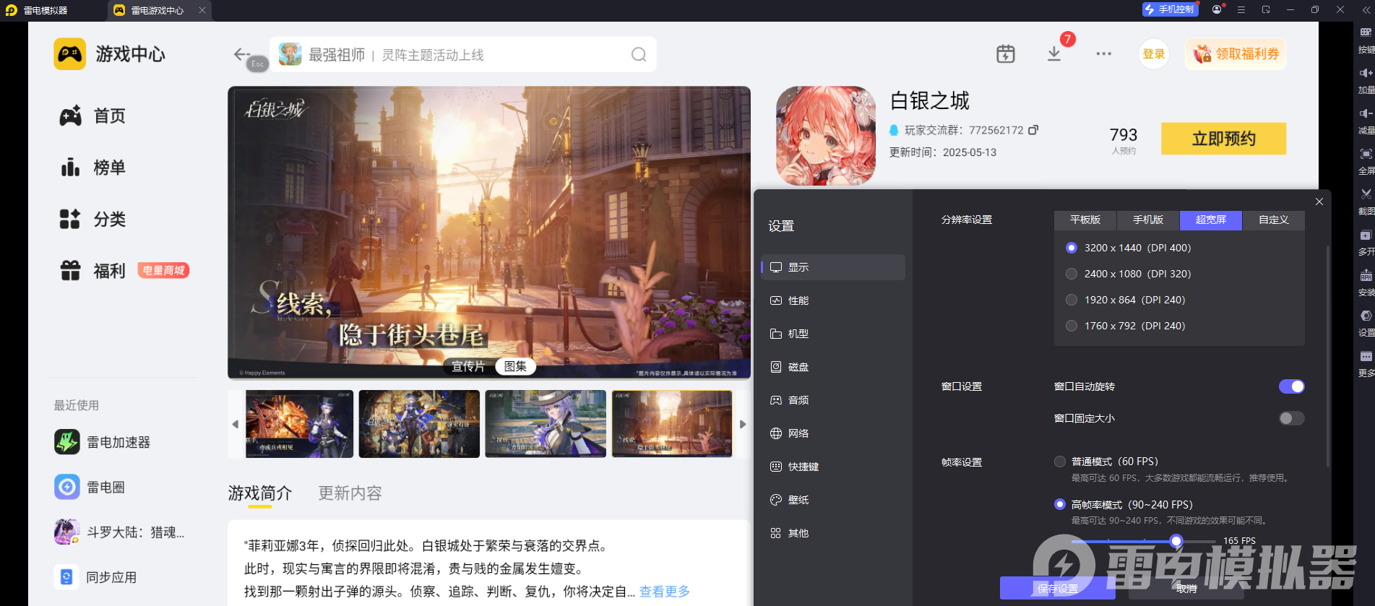
Task: Open 同步应用 from recent apps
Action: tap(95, 577)
